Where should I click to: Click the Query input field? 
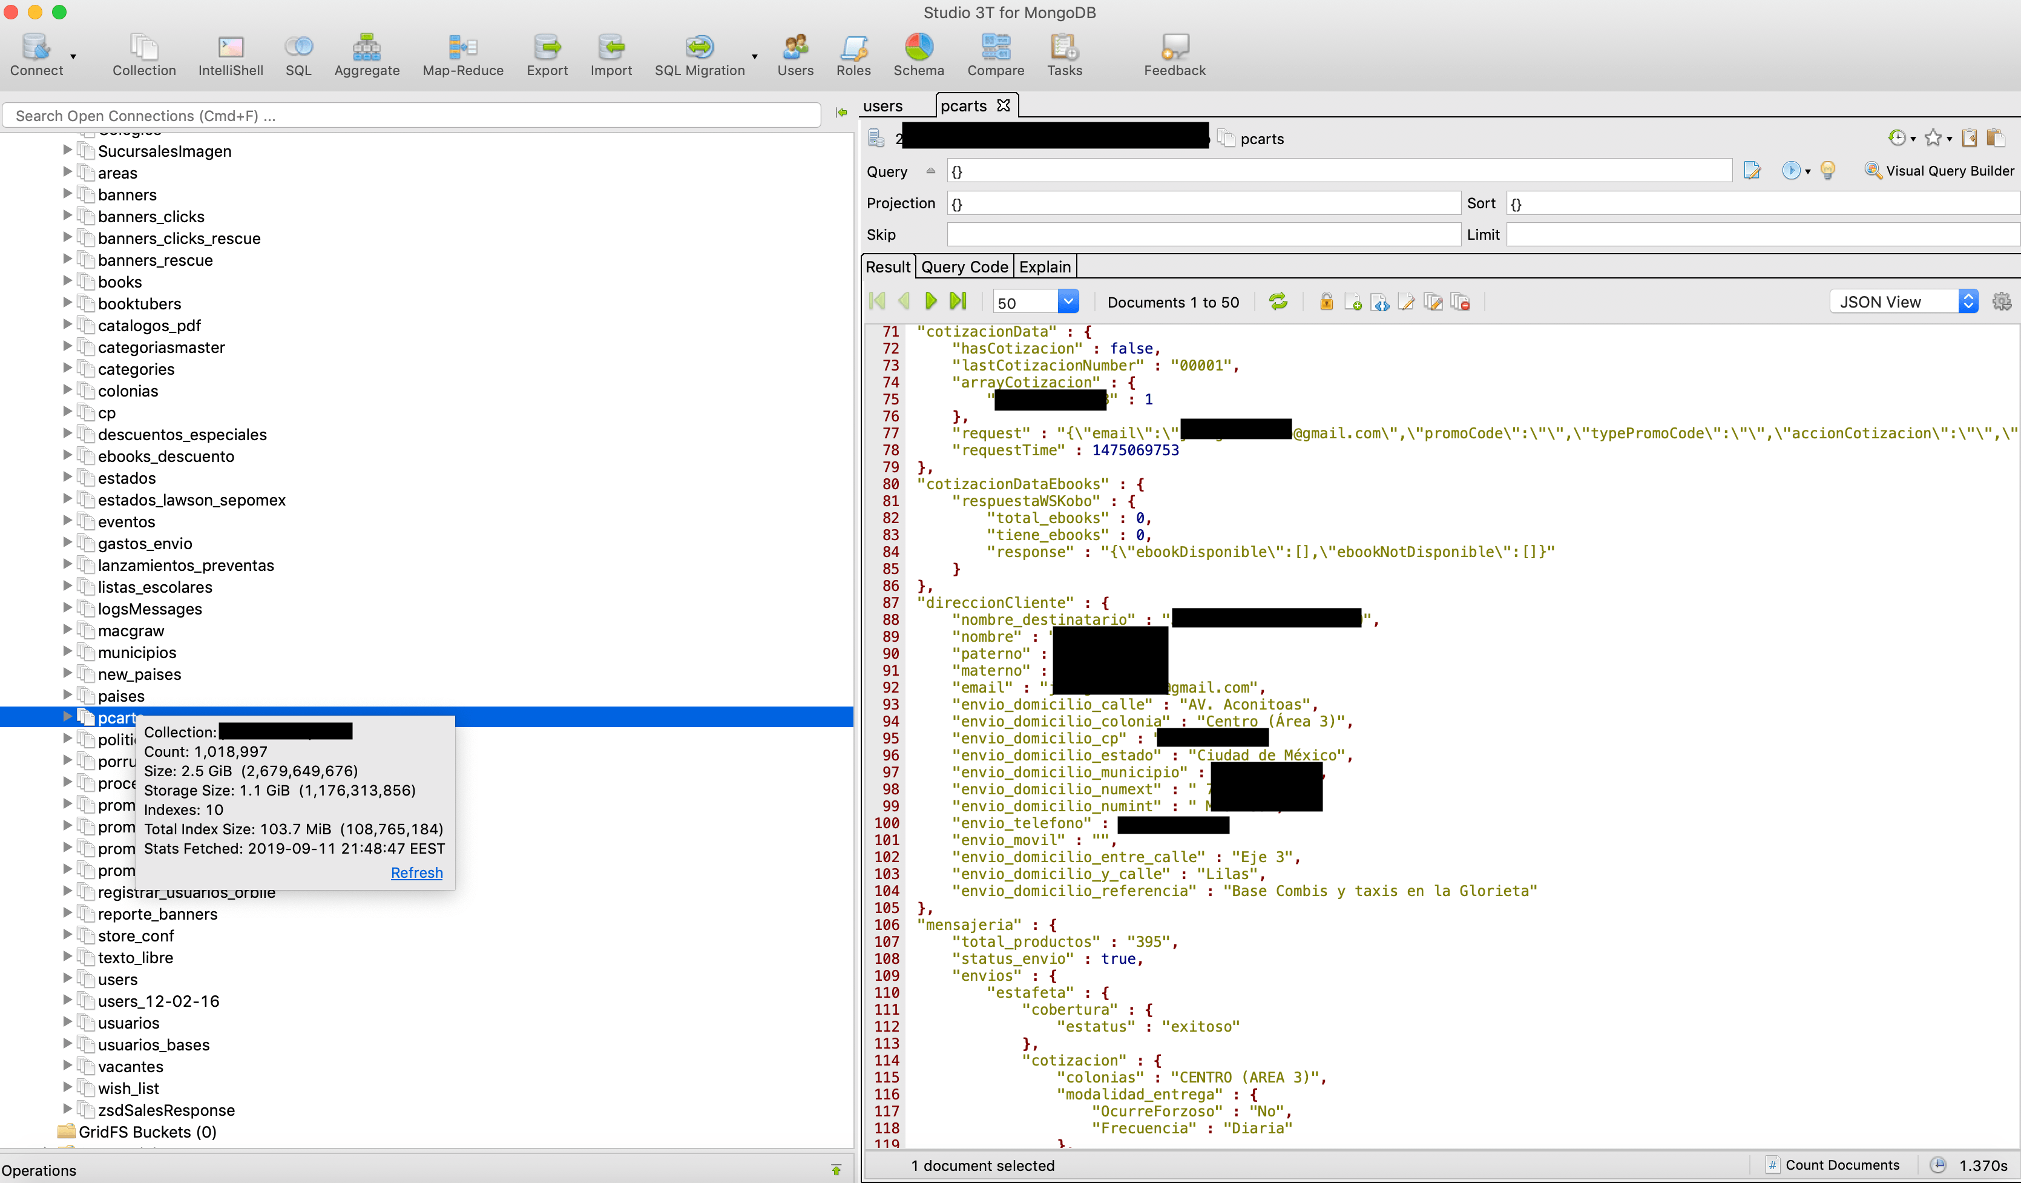point(1338,171)
